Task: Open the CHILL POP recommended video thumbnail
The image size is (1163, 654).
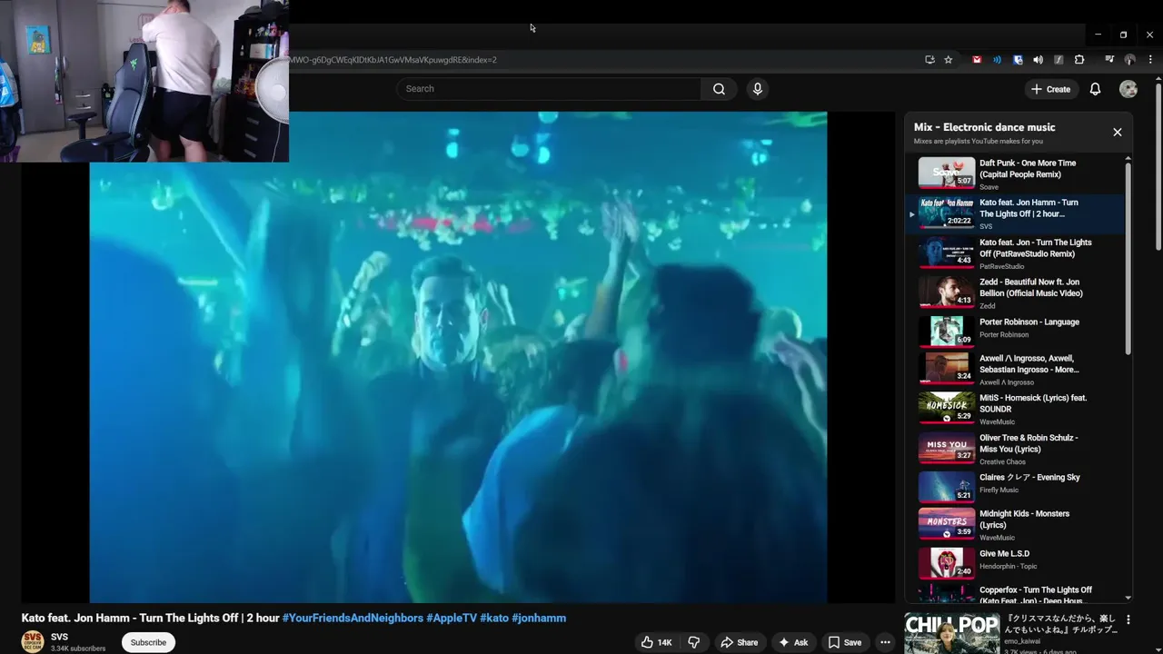Action: click(951, 634)
